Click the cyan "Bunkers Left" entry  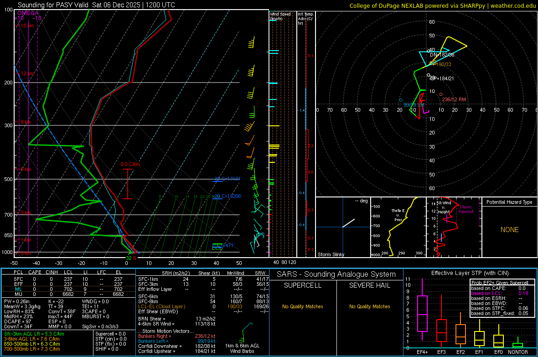177,341
